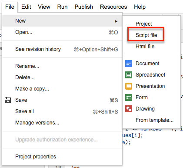Open the Resources menu

(113, 7)
